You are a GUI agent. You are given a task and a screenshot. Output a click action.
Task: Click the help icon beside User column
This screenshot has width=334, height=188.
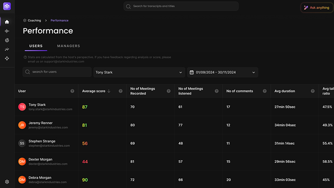pyautogui.click(x=72, y=91)
